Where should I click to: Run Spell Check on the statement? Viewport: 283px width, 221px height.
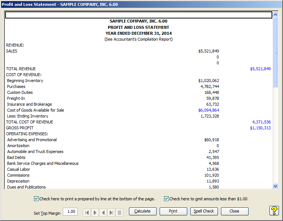pyautogui.click(x=204, y=211)
